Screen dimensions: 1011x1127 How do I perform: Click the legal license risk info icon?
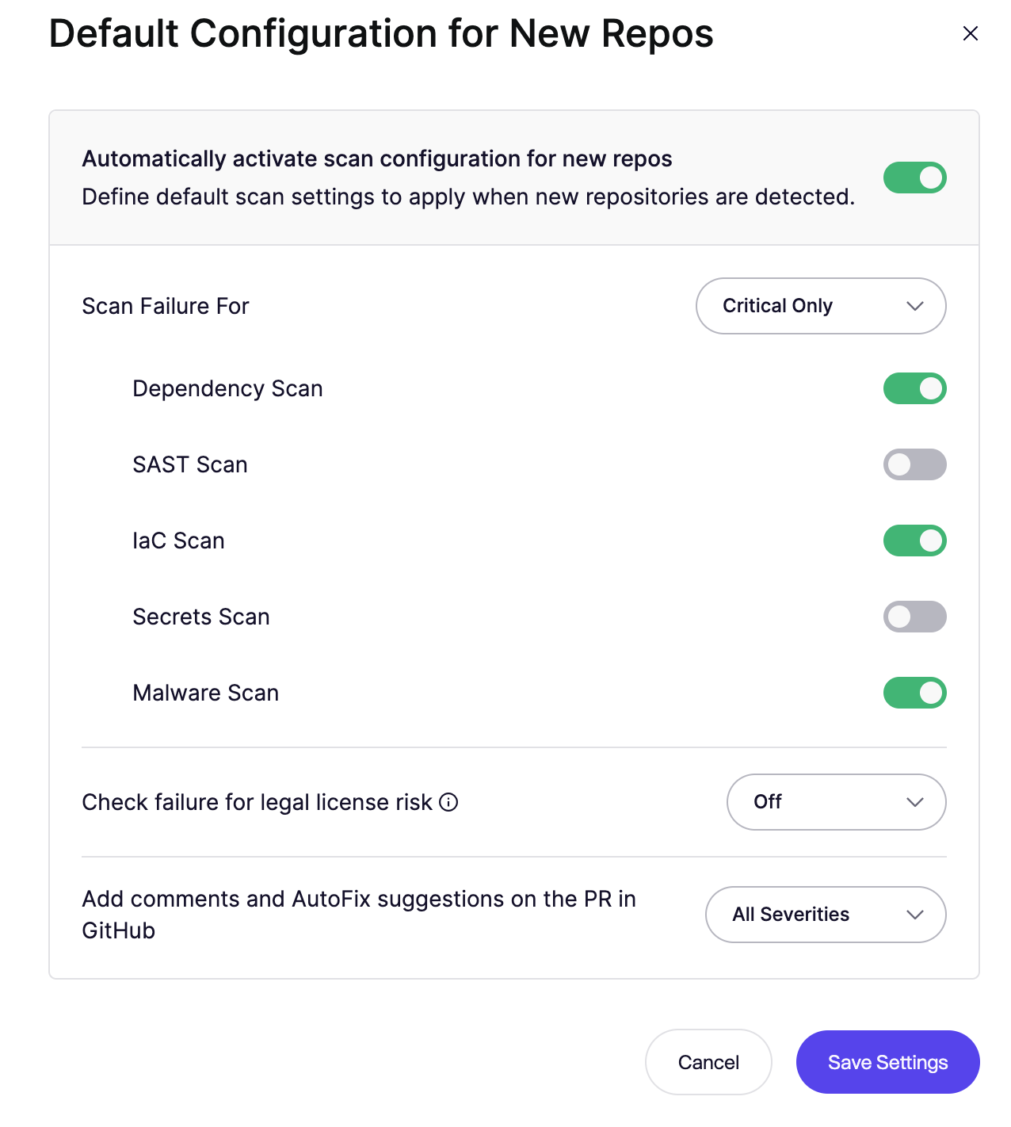click(448, 802)
